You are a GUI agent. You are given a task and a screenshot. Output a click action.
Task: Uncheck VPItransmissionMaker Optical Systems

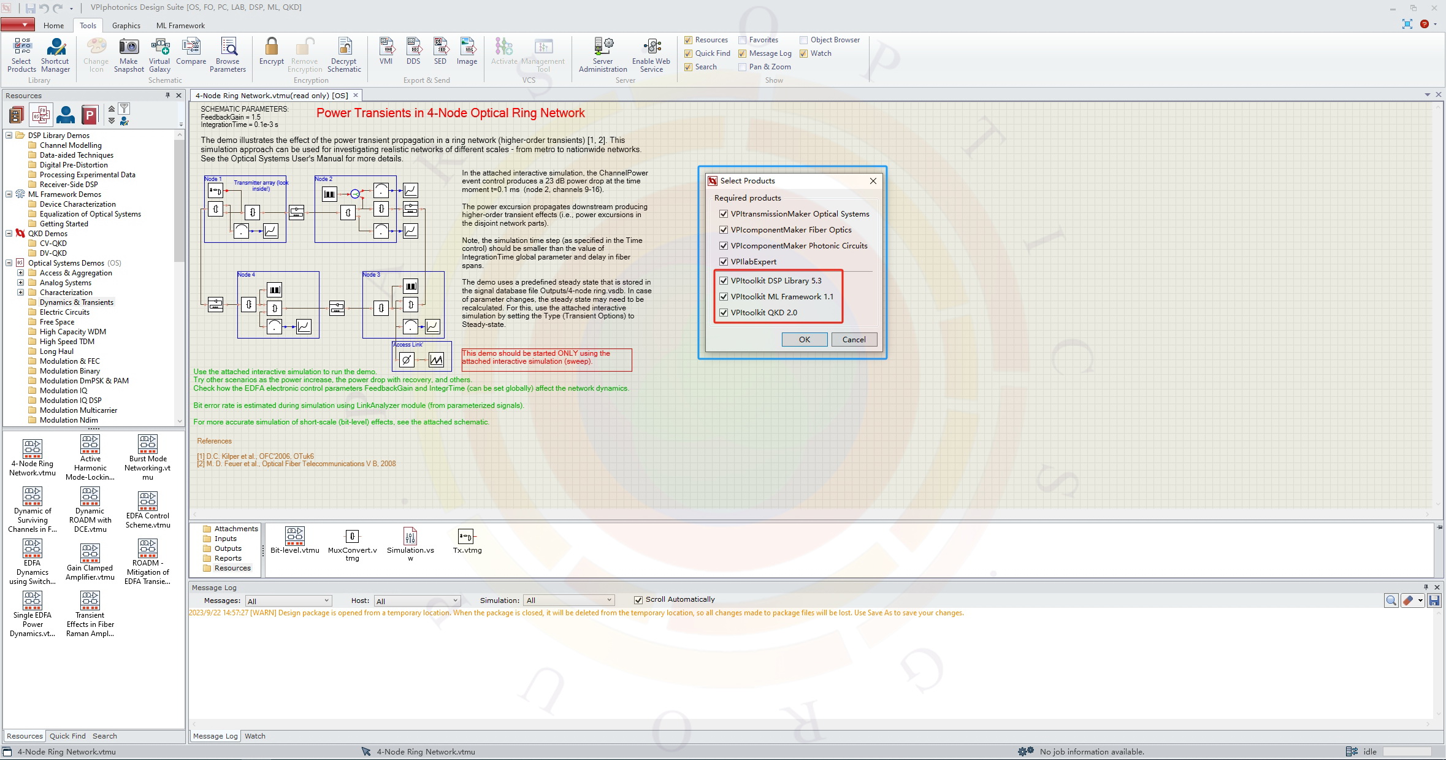click(724, 213)
